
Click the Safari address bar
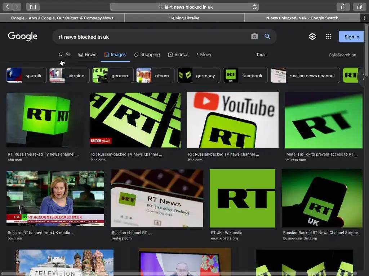point(184,7)
